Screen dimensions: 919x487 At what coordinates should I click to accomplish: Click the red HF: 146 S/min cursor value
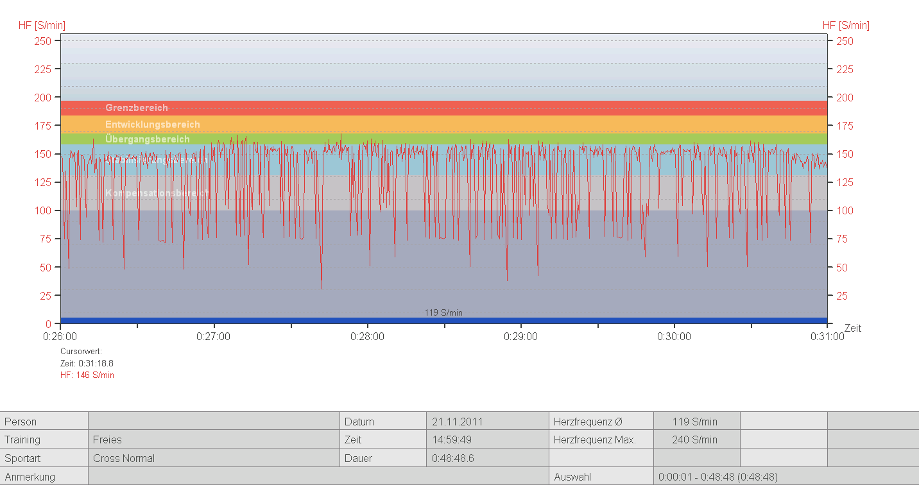pyautogui.click(x=87, y=375)
